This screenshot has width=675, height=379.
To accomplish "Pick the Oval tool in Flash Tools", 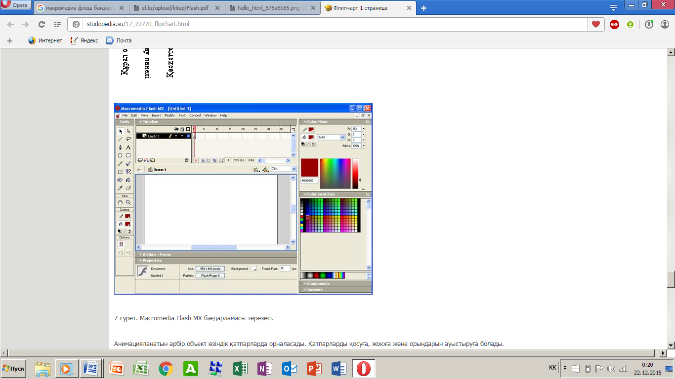I will point(120,155).
